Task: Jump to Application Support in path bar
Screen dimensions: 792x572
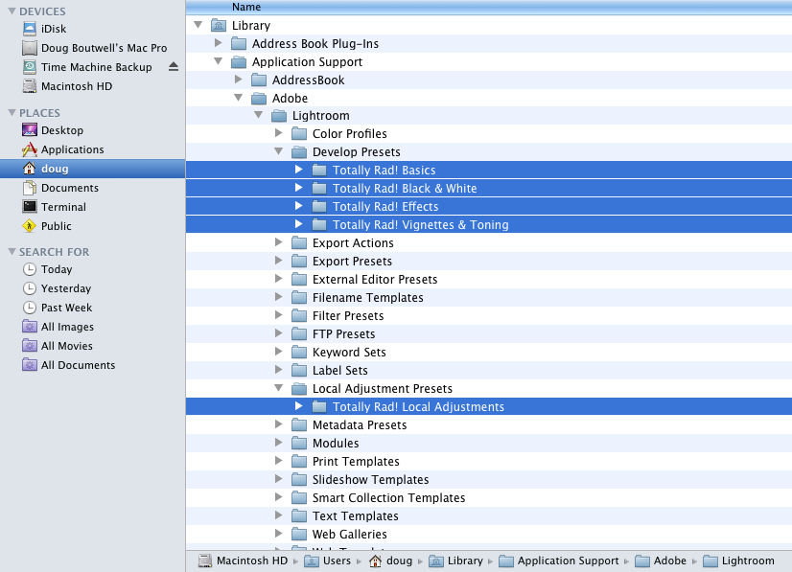Action: pyautogui.click(x=568, y=561)
